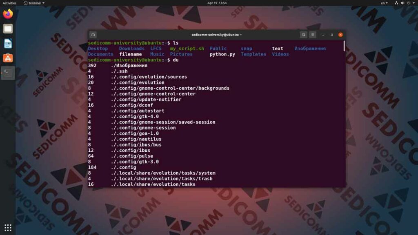Image resolution: width=418 pixels, height=235 pixels.
Task: Close the terminal window
Action: [340, 35]
